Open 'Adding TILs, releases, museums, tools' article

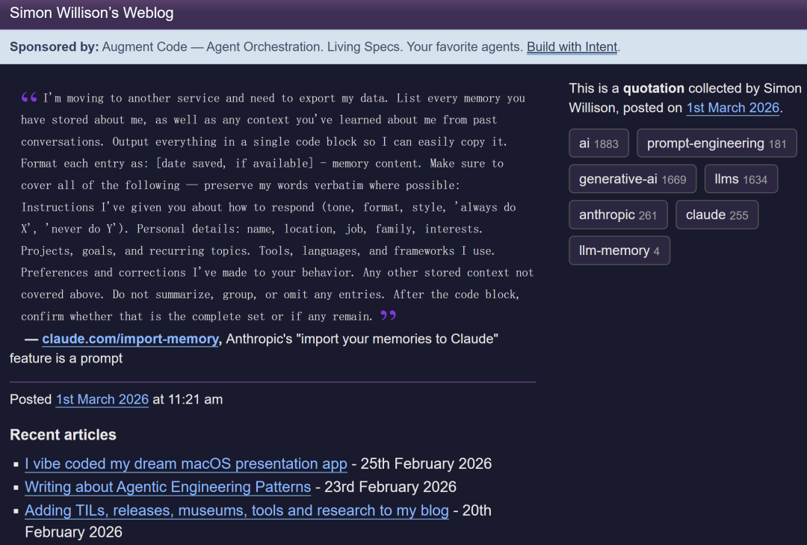click(x=236, y=511)
